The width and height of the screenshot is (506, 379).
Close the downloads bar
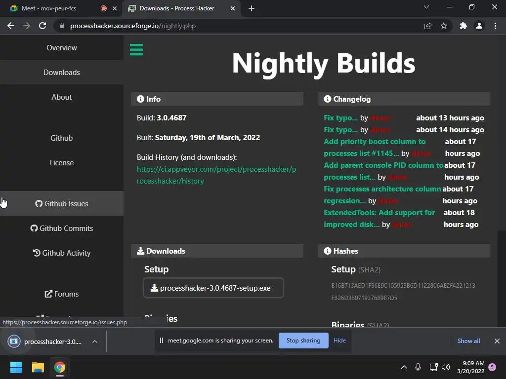497,341
